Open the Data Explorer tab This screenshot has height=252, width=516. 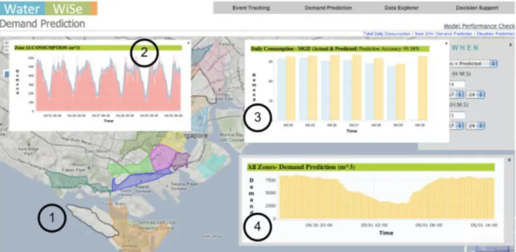tap(401, 8)
